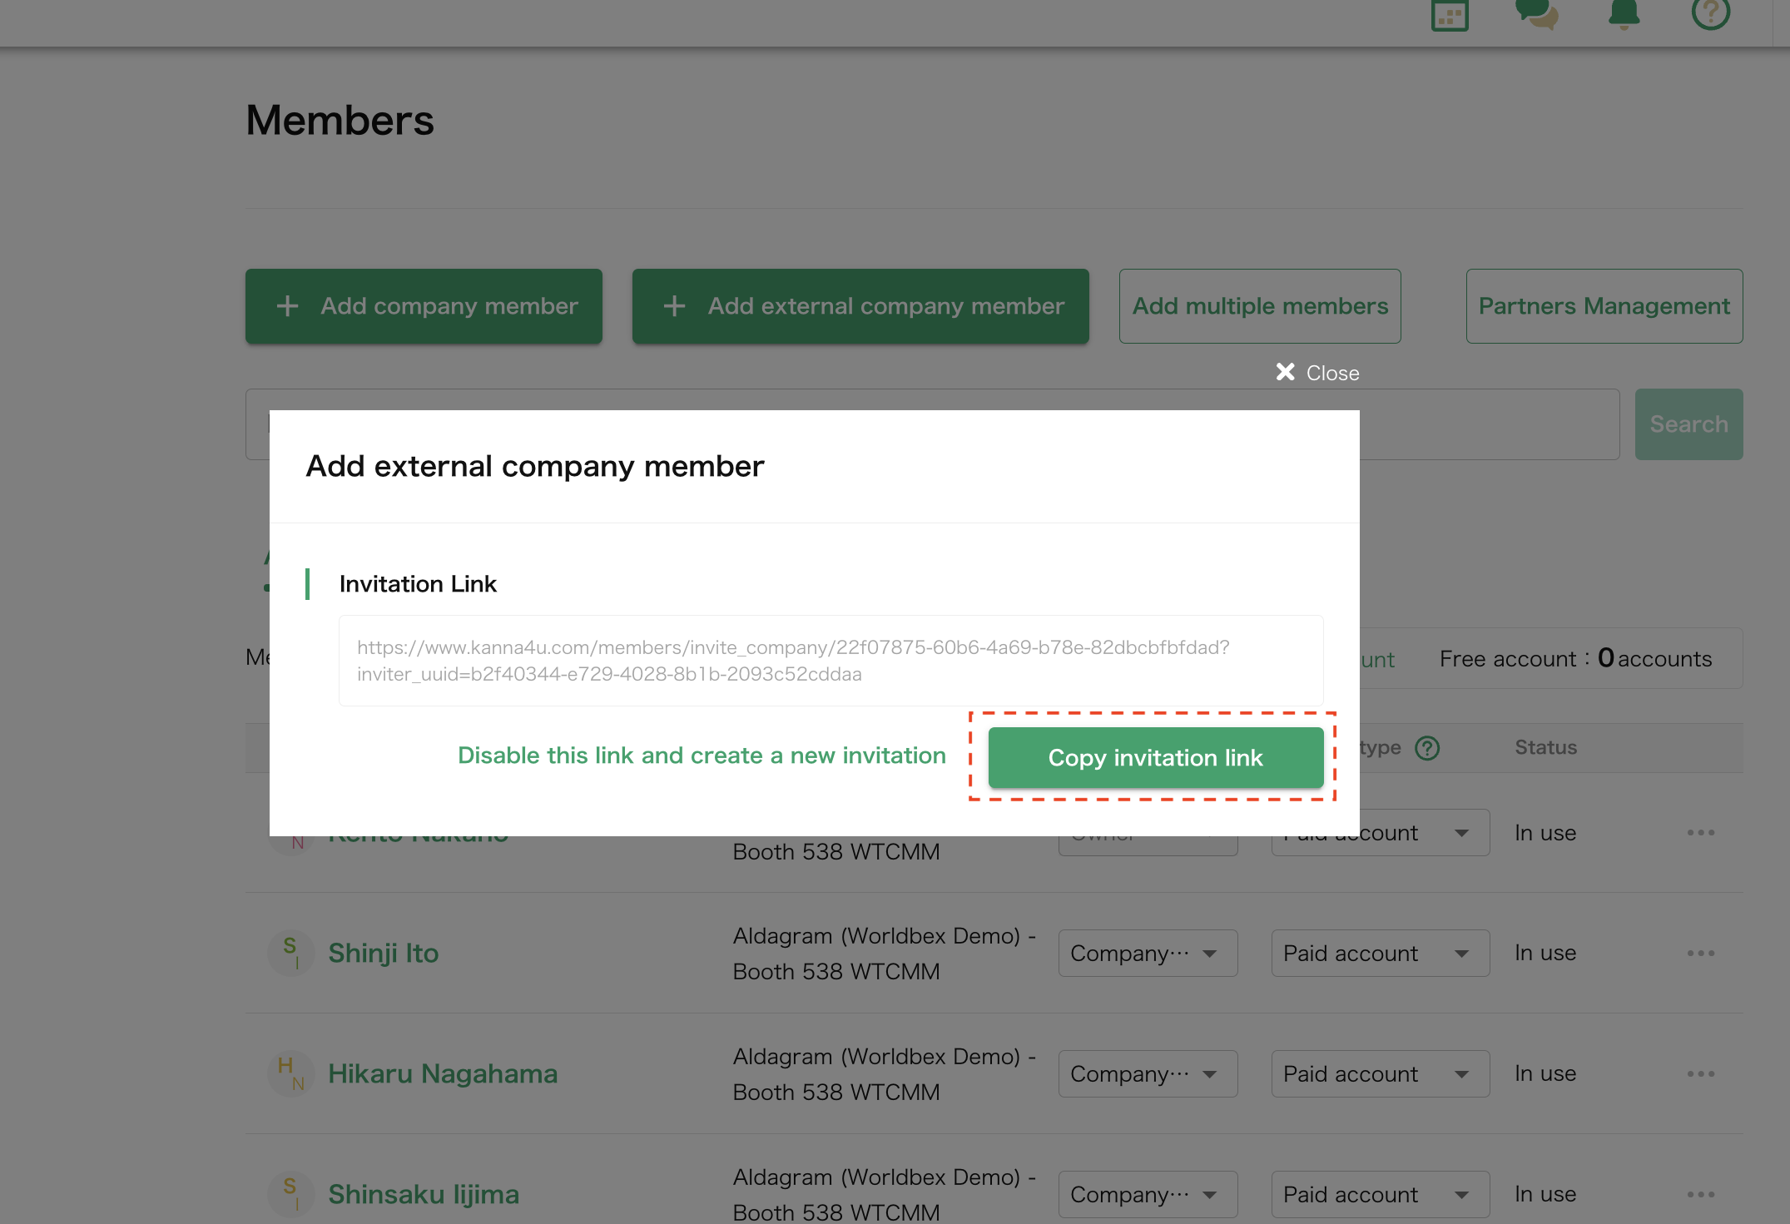Click Shinji Ito's avatar icon

(291, 953)
